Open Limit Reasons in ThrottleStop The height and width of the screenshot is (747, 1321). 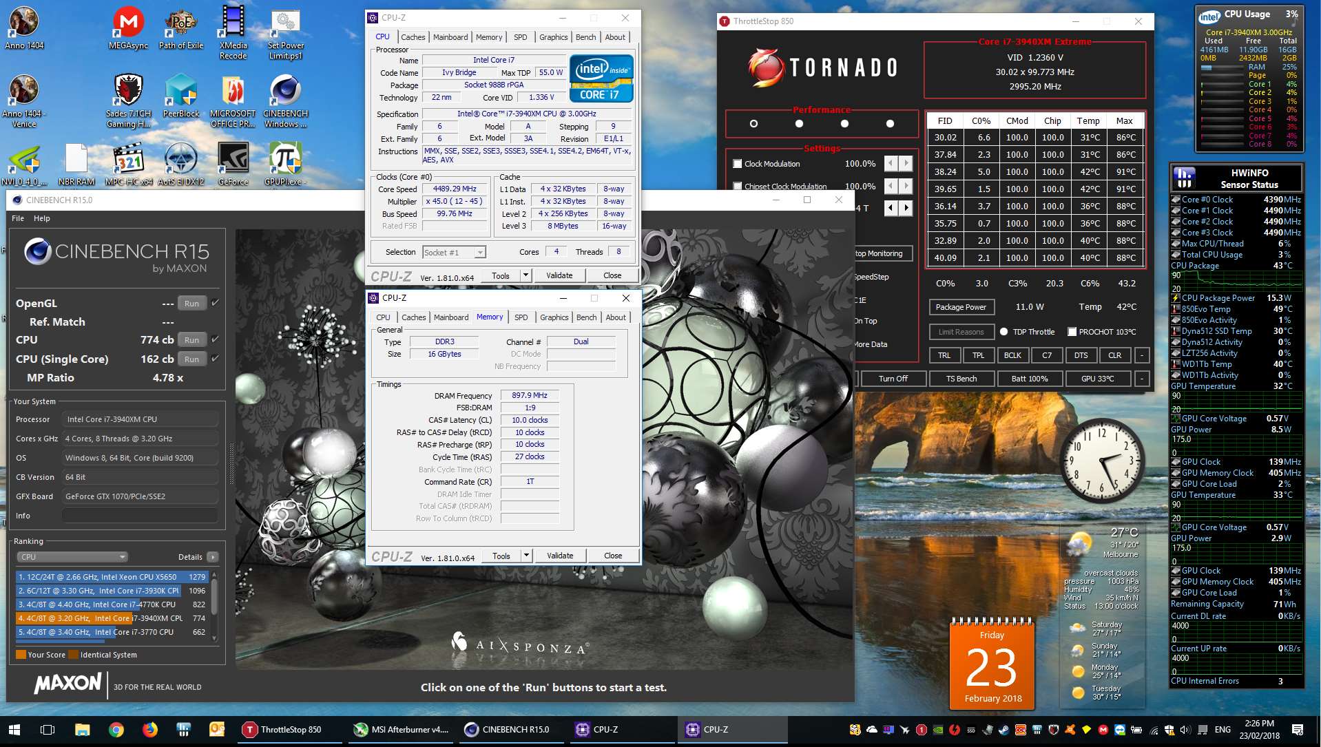(x=961, y=332)
